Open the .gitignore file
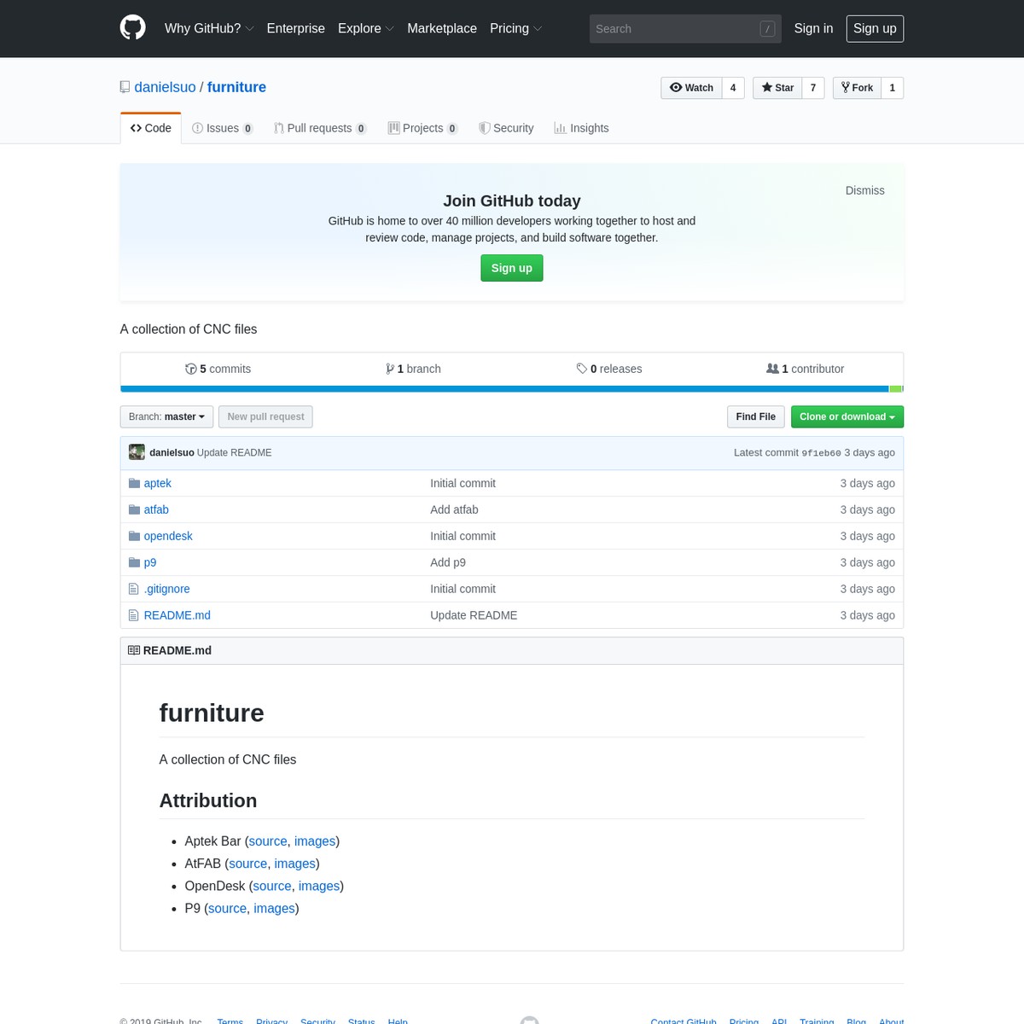Screen dimensions: 1024x1024 (167, 589)
